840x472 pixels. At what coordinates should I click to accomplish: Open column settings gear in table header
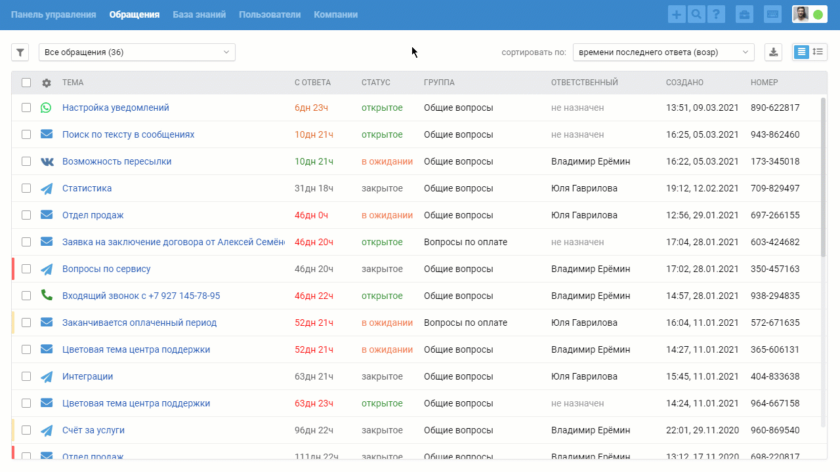(x=46, y=83)
